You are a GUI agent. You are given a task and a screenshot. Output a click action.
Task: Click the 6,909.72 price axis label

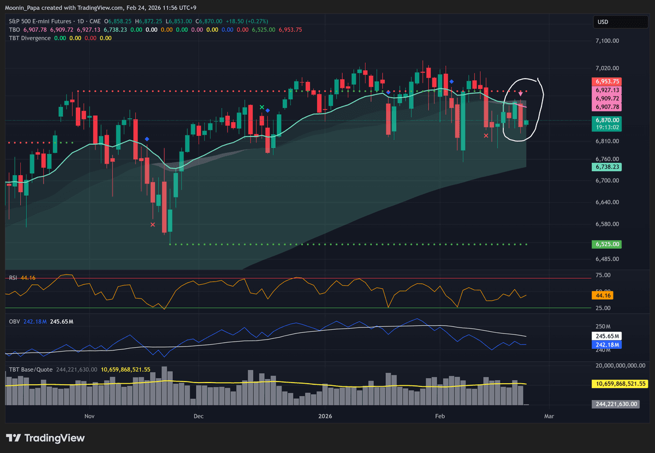[x=608, y=99]
